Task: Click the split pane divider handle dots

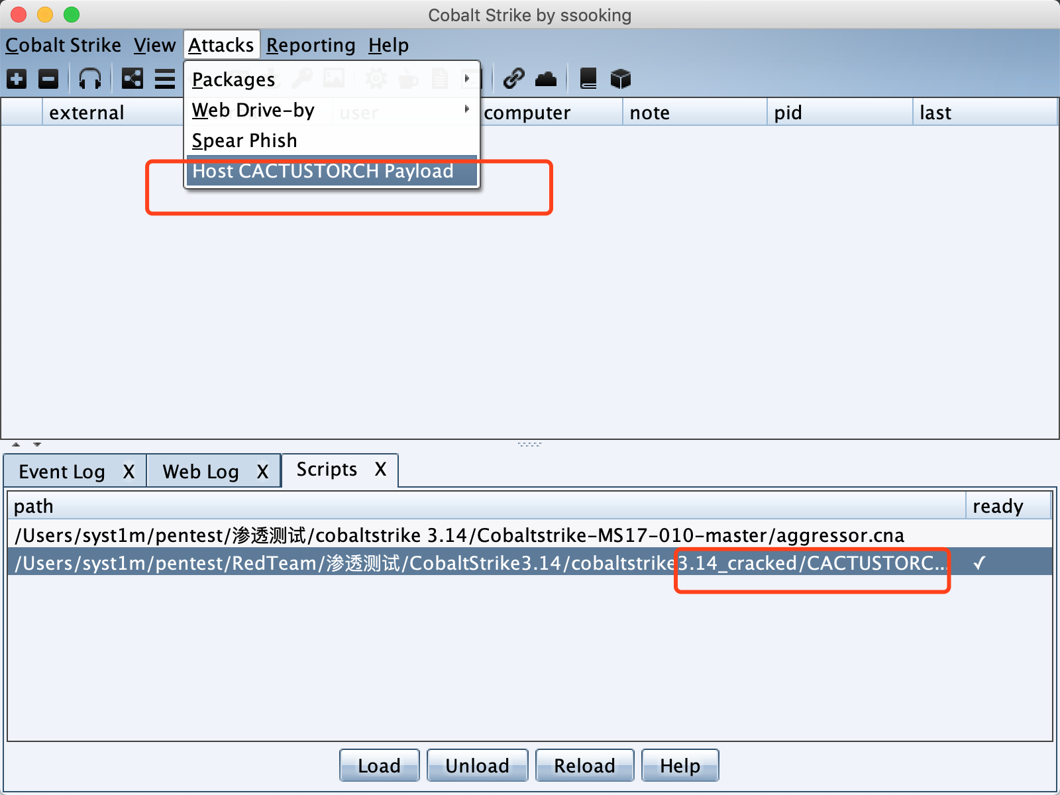Action: point(529,445)
